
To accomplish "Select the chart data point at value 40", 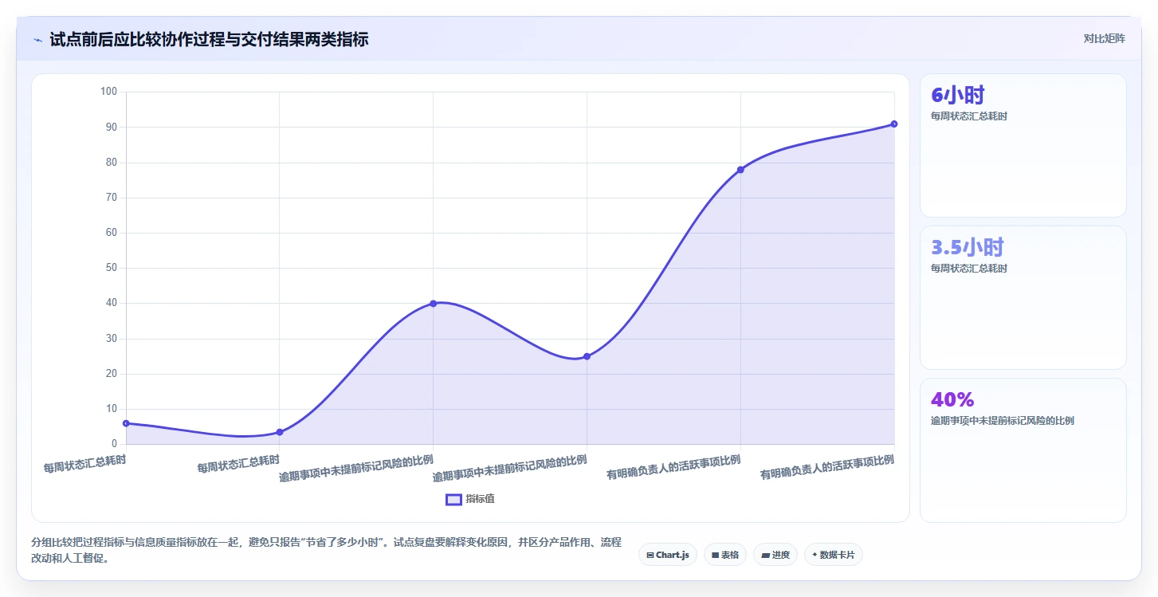I will [x=433, y=303].
